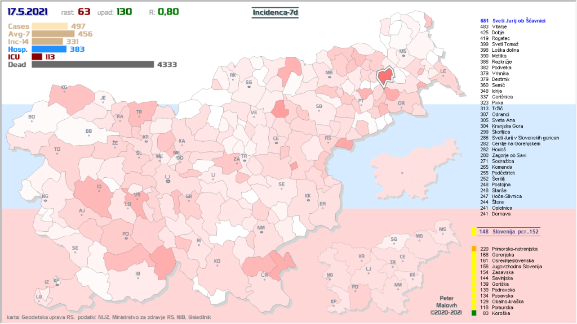The width and height of the screenshot is (577, 324).
Task: Click the LE marker in the far east
Action: [443, 71]
